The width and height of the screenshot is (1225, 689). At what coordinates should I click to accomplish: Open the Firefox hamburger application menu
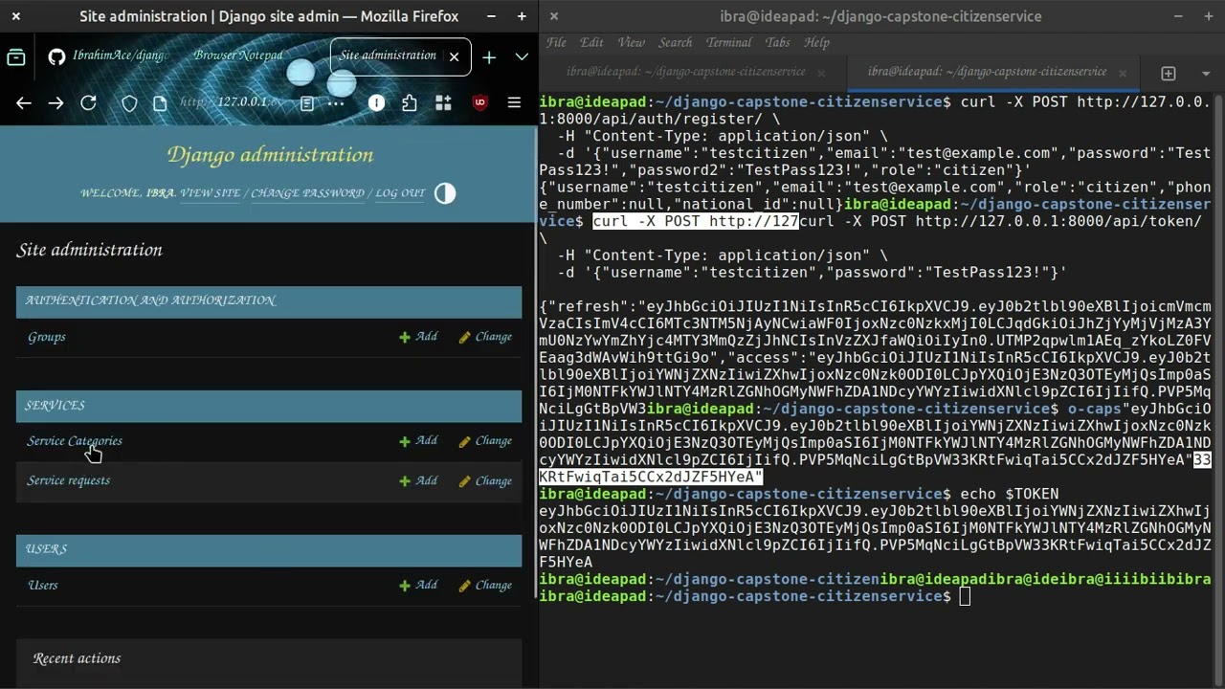[x=514, y=103]
